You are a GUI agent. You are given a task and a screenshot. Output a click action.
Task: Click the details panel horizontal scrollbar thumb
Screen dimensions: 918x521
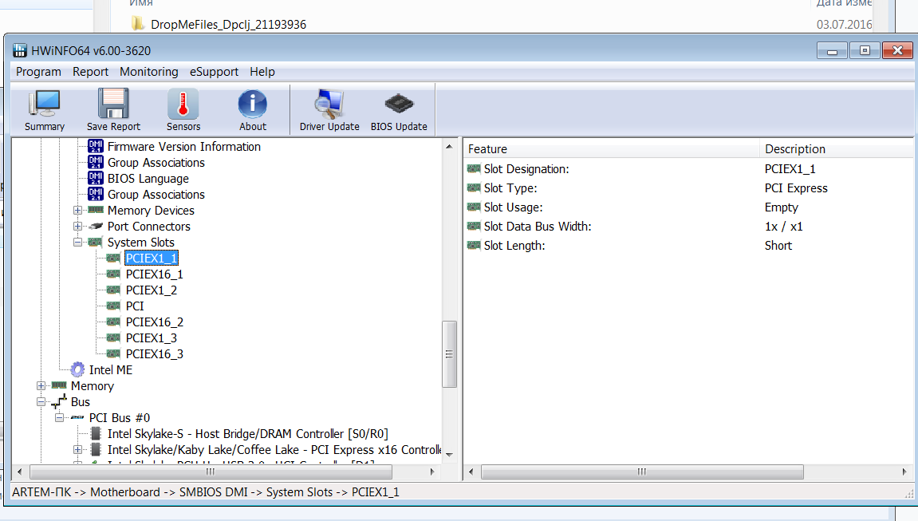pos(642,472)
